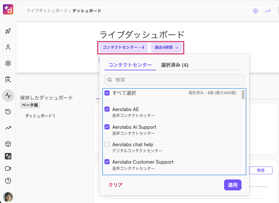Open the rocket launch icon in sidebar
This screenshot has width=279, height=203.
[x=8, y=31]
